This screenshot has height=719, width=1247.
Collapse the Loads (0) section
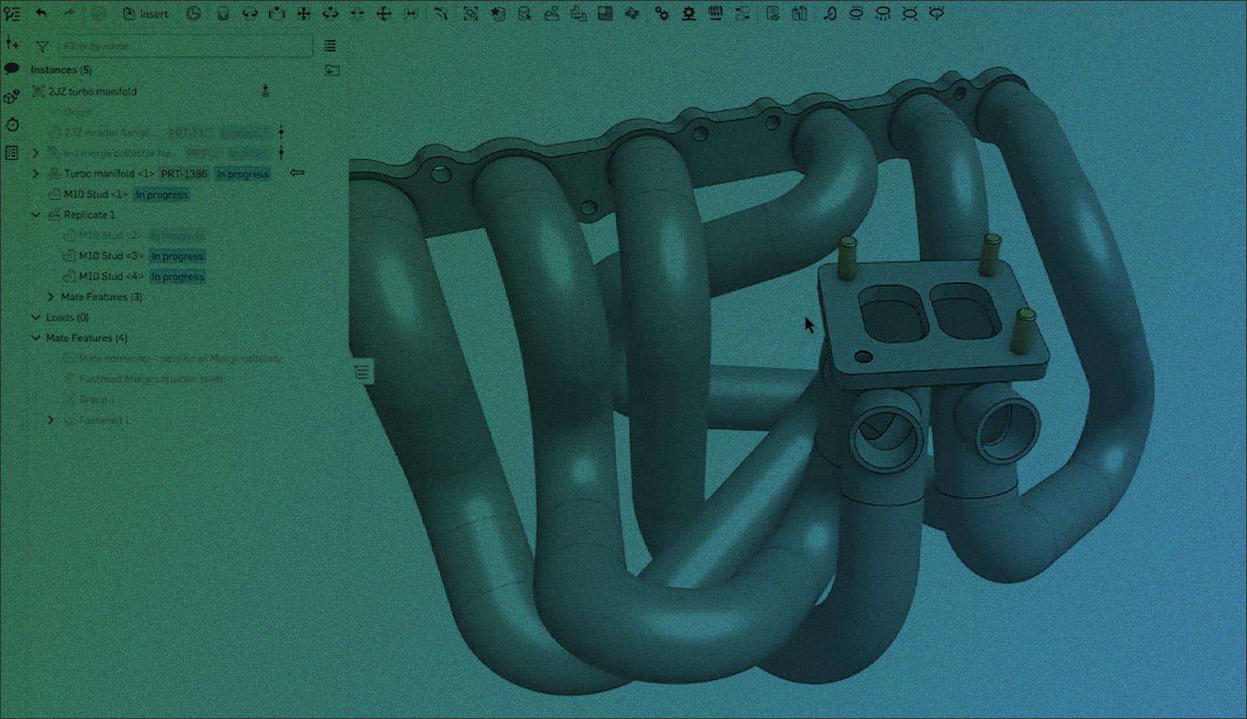tap(36, 317)
